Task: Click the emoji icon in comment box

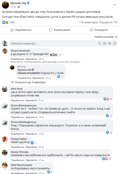Action: tap(100, 43)
